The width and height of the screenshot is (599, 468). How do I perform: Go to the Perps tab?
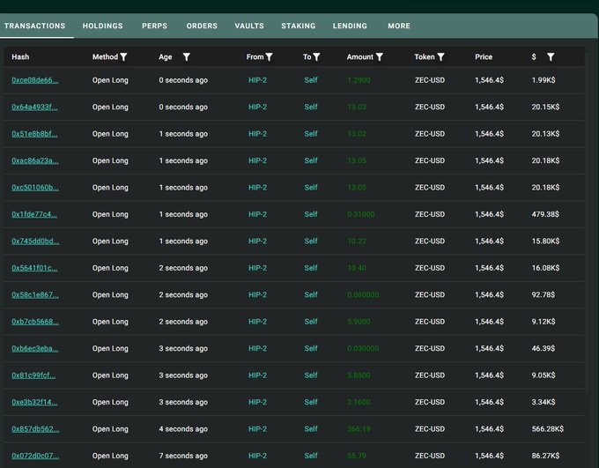point(155,26)
